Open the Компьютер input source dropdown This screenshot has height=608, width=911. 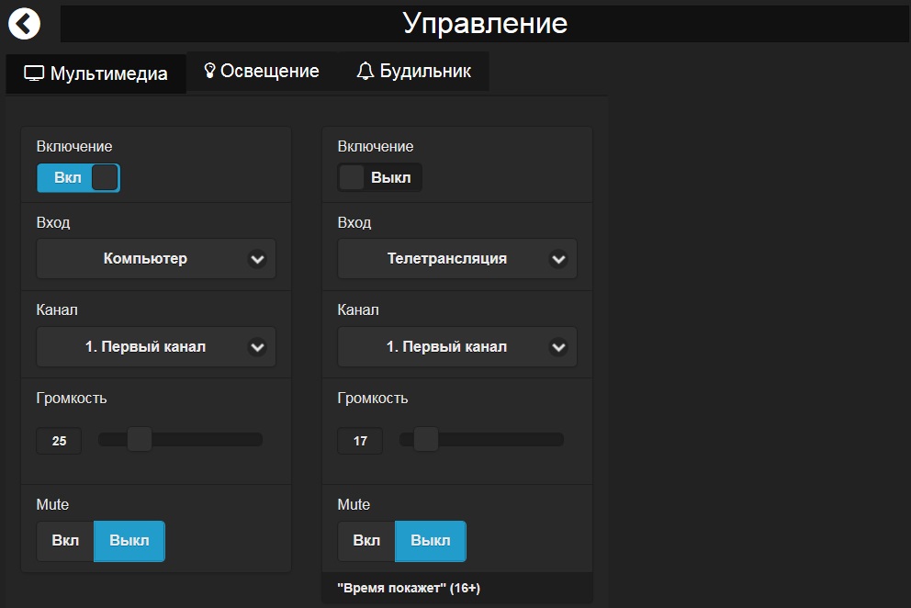coord(156,259)
